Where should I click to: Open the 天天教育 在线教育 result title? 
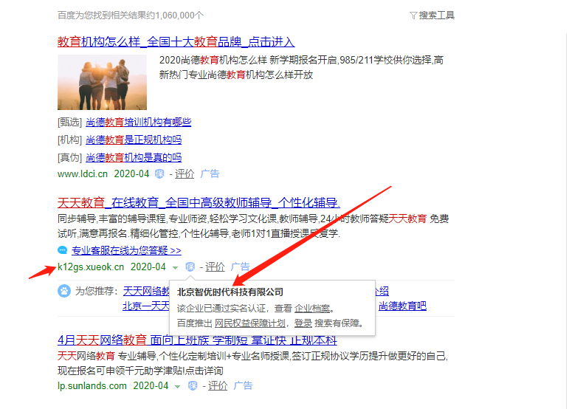click(199, 202)
